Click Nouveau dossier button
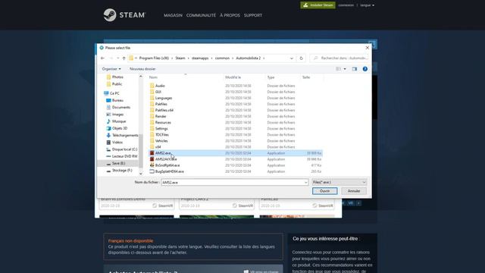Screen dimensions: 485x273 click(142, 69)
